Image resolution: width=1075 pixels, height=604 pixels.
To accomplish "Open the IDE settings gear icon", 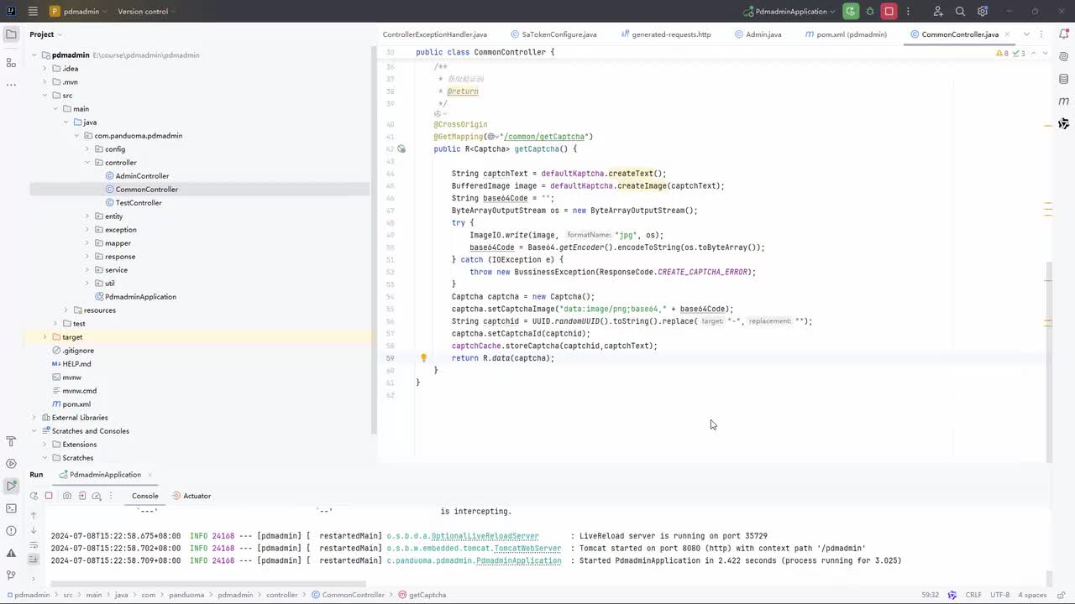I will (x=982, y=12).
